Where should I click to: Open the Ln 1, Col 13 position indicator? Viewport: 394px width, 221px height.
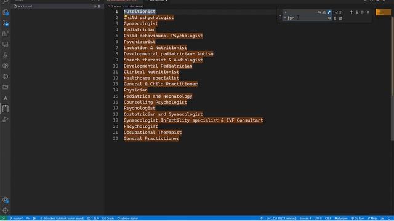coord(281,219)
